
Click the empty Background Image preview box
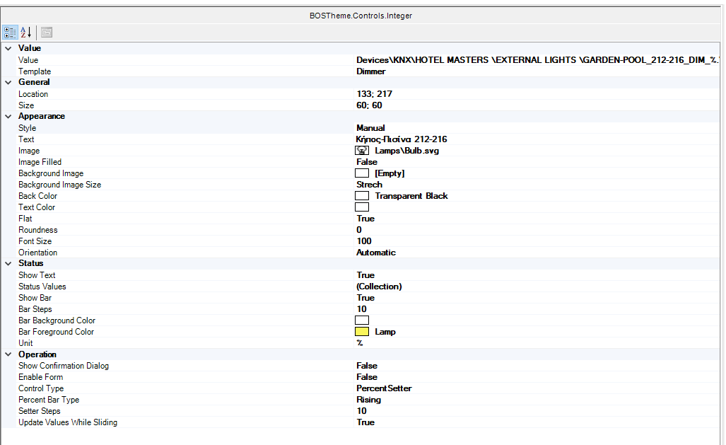(x=361, y=173)
